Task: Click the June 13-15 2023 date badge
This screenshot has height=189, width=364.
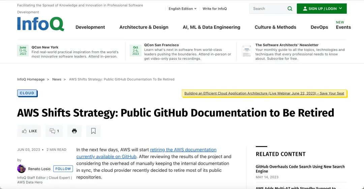Action: click(x=23, y=50)
